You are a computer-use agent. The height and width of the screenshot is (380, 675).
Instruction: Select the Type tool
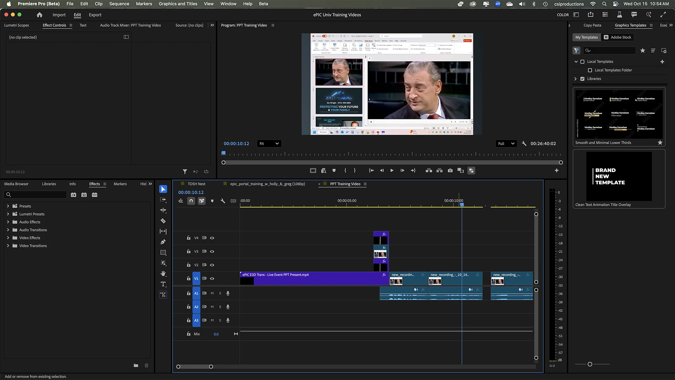pyautogui.click(x=163, y=284)
